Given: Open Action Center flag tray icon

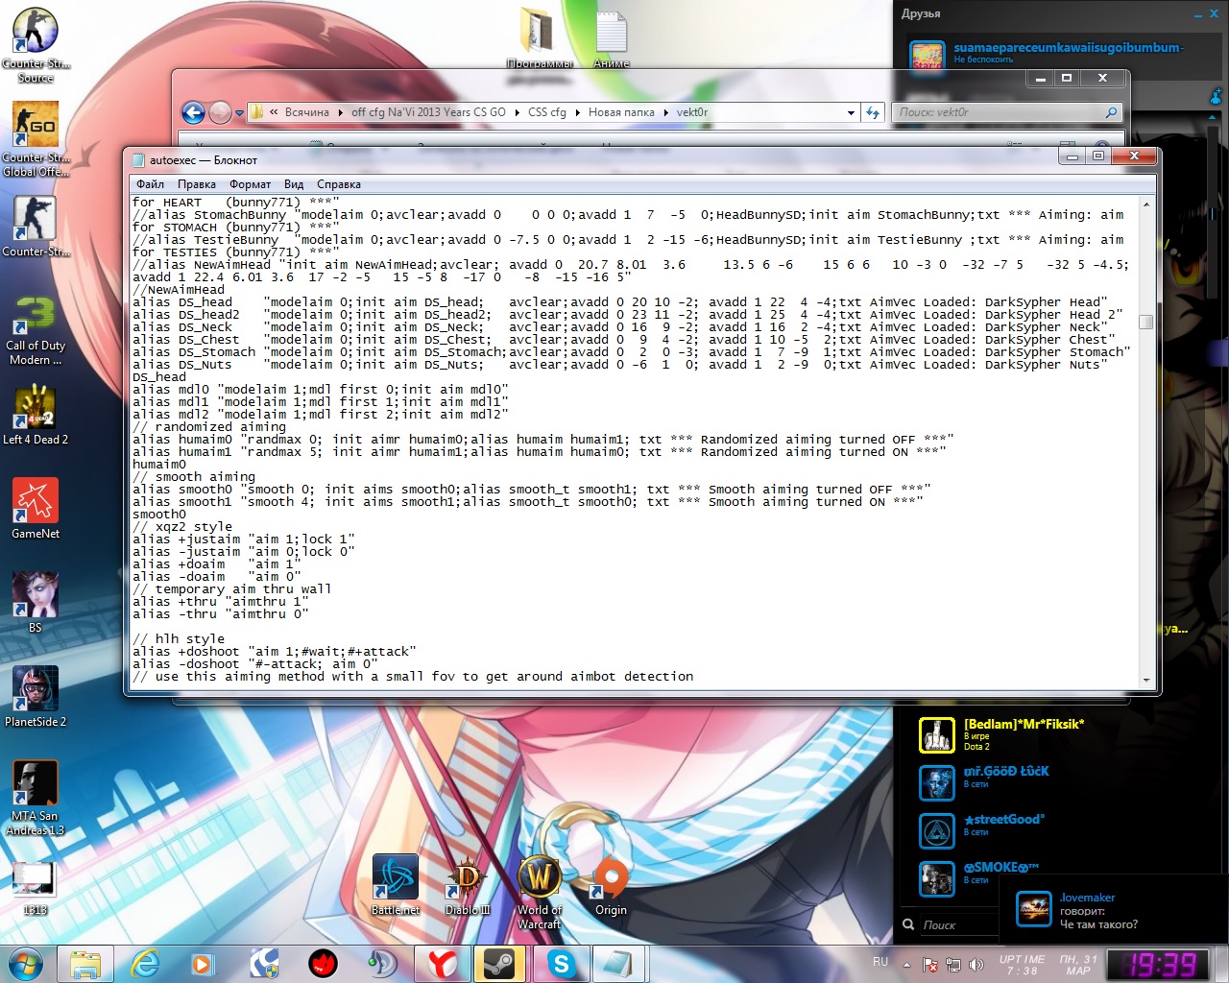Looking at the screenshot, I should click(x=929, y=965).
